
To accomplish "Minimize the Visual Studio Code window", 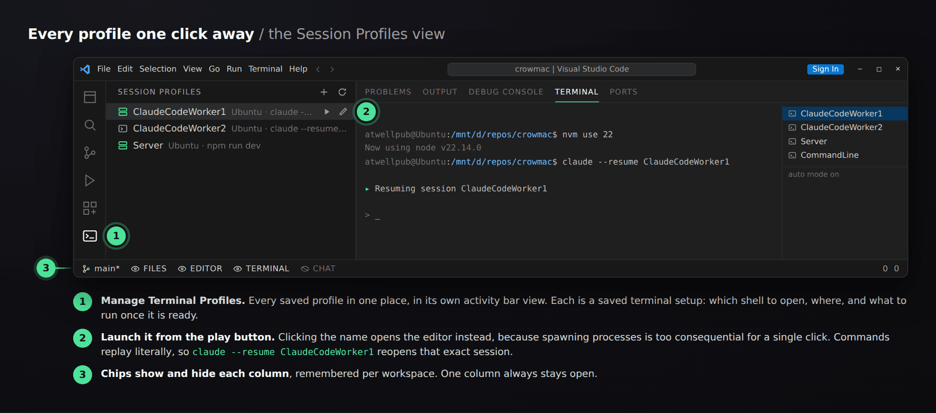I will 860,69.
